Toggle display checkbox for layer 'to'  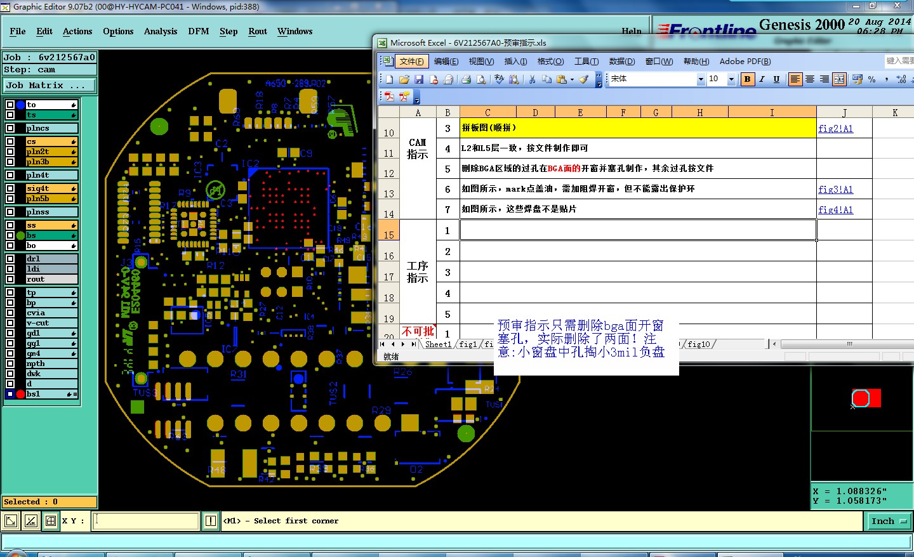click(10, 105)
